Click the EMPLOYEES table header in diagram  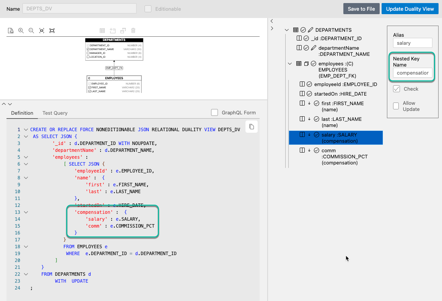[x=114, y=78]
